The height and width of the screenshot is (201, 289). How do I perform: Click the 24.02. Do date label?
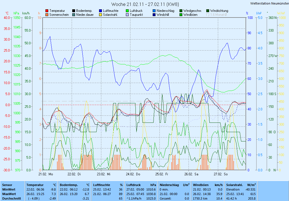pos(133,174)
